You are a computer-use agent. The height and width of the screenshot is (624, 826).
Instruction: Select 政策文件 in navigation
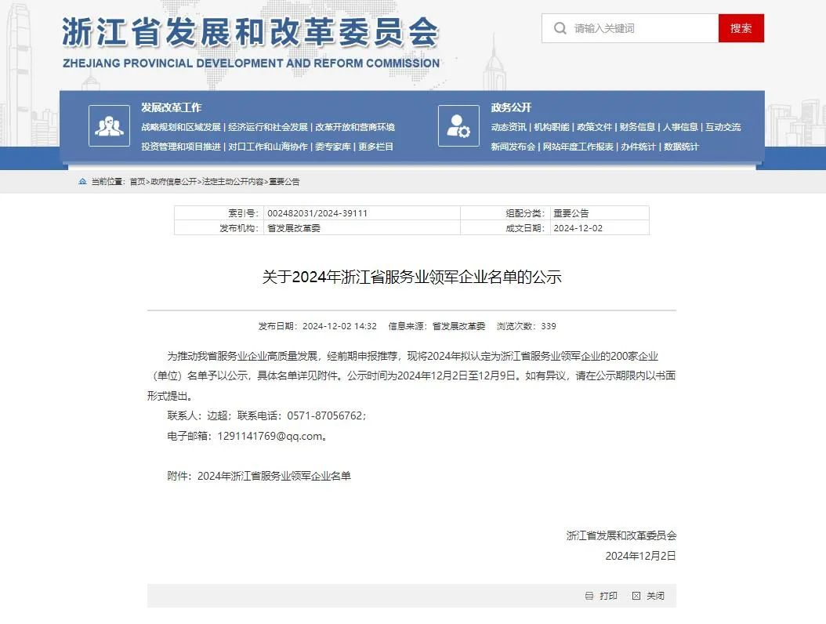595,127
